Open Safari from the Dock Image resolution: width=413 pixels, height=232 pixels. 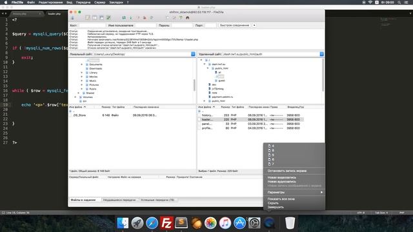(152, 223)
